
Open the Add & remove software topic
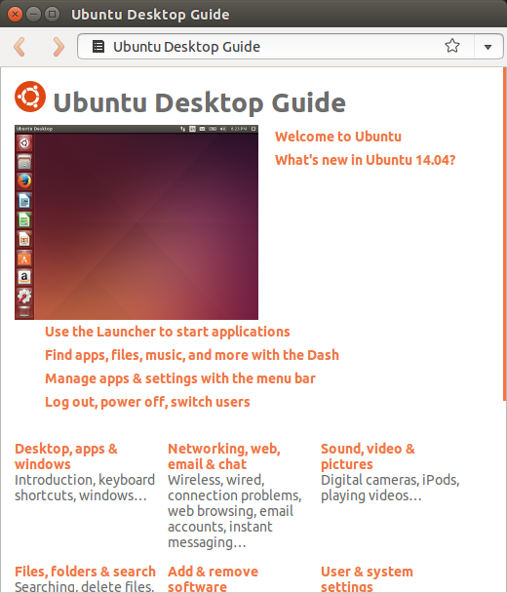[x=213, y=578]
